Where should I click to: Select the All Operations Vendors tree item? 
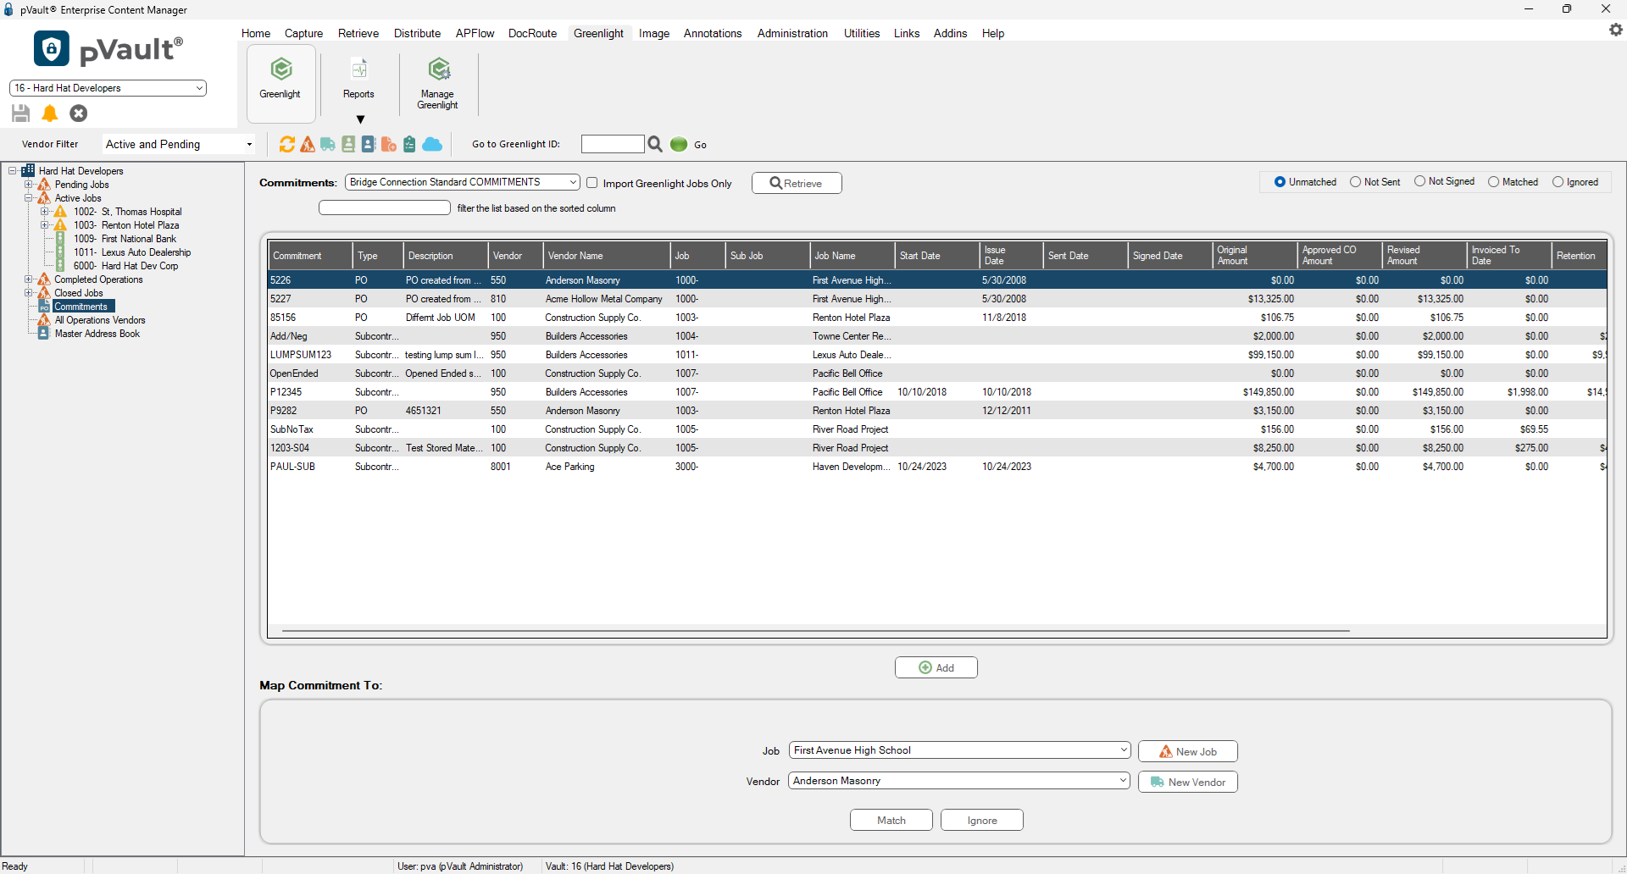click(x=100, y=320)
